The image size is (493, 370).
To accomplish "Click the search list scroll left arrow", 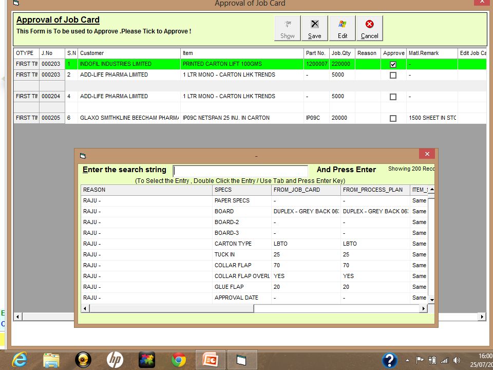I will pyautogui.click(x=85, y=308).
